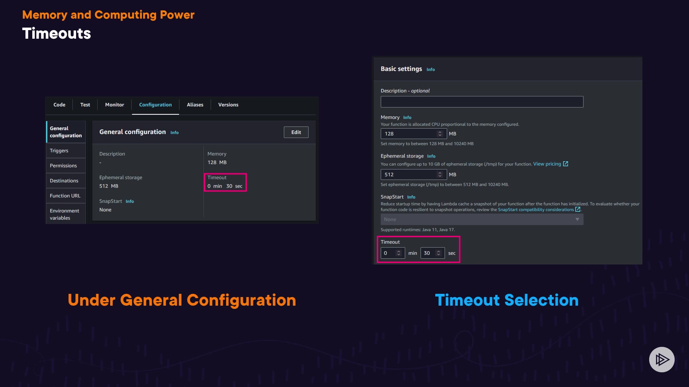Open Permissions in the side menu

(x=64, y=166)
